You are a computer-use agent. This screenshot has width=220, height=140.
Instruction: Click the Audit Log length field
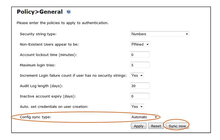click(140, 86)
